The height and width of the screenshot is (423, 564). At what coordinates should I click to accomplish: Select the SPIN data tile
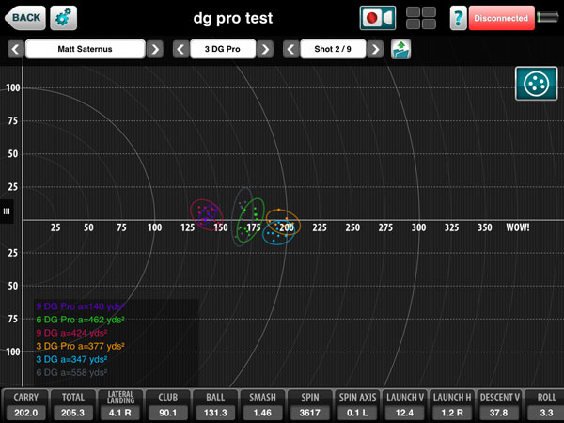(x=304, y=405)
